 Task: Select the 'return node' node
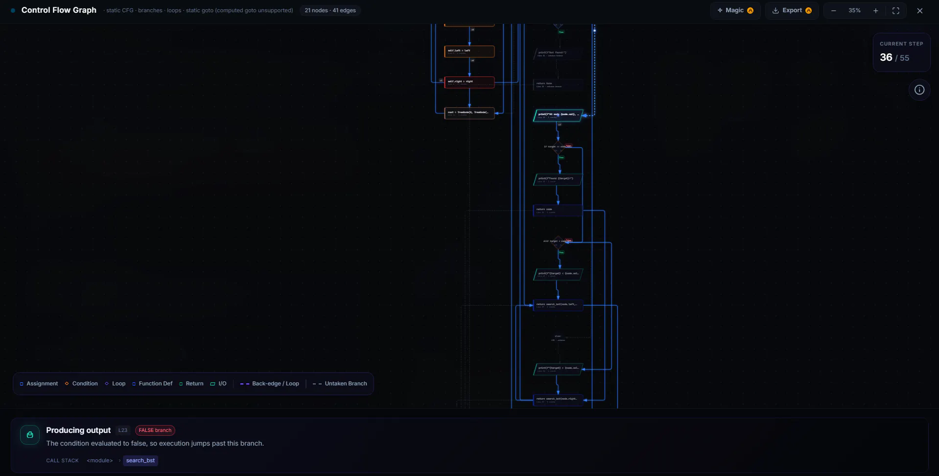pos(558,211)
